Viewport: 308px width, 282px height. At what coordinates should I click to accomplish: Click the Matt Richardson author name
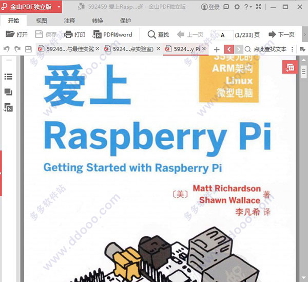pyautogui.click(x=227, y=189)
